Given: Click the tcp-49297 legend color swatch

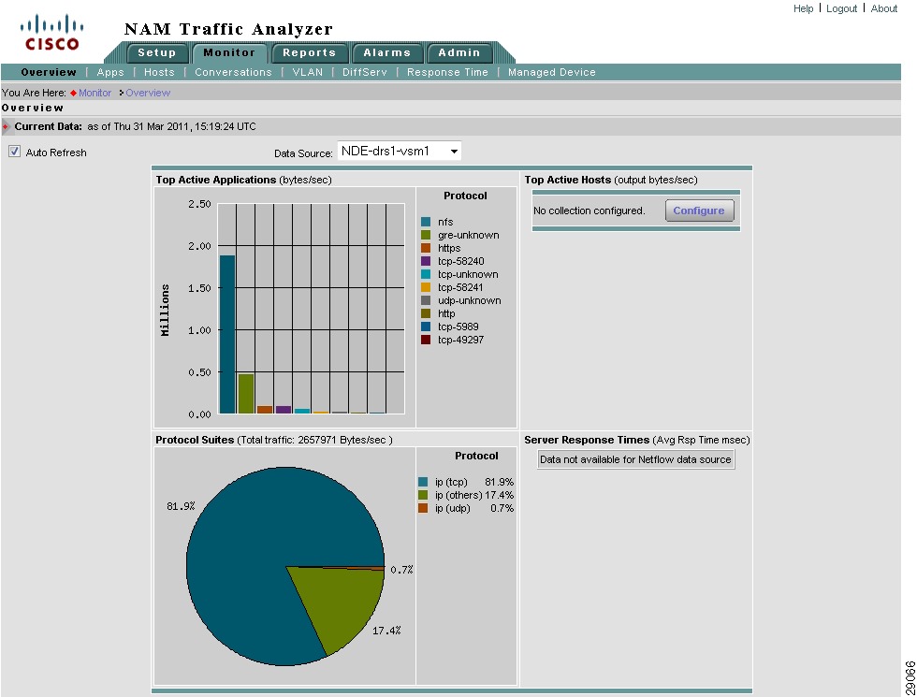Looking at the screenshot, I should click(x=426, y=340).
